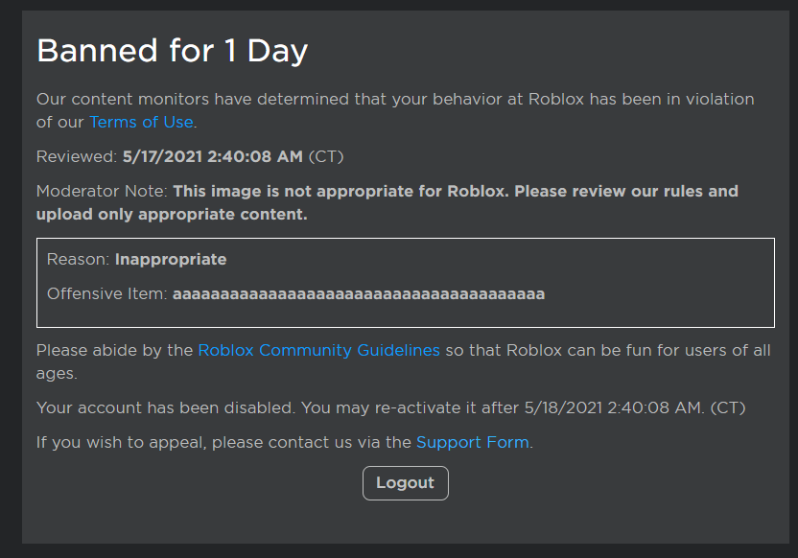Click the "(CT)" timezone after the reviewed time

326,156
